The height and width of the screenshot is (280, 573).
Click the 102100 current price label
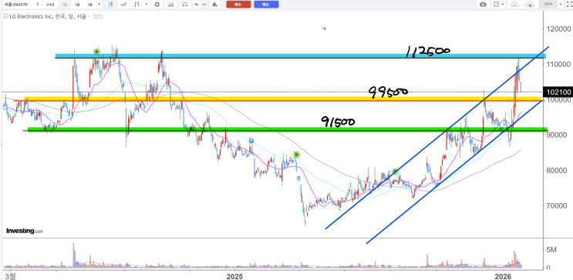click(558, 92)
